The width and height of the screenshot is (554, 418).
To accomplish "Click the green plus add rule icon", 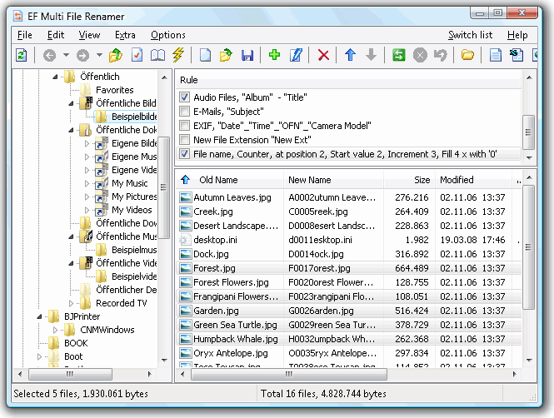I will (x=274, y=56).
